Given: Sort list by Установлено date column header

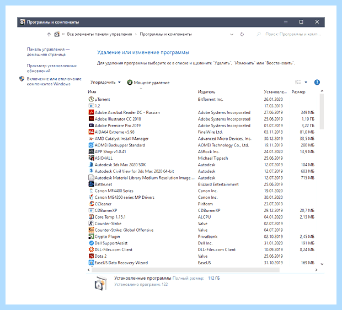Looking at the screenshot, I should coord(275,92).
